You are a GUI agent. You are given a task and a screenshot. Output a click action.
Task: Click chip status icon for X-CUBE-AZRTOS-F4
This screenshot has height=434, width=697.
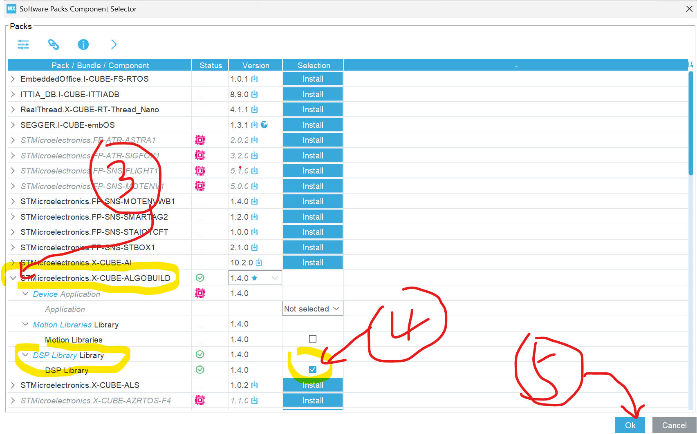[x=200, y=401]
